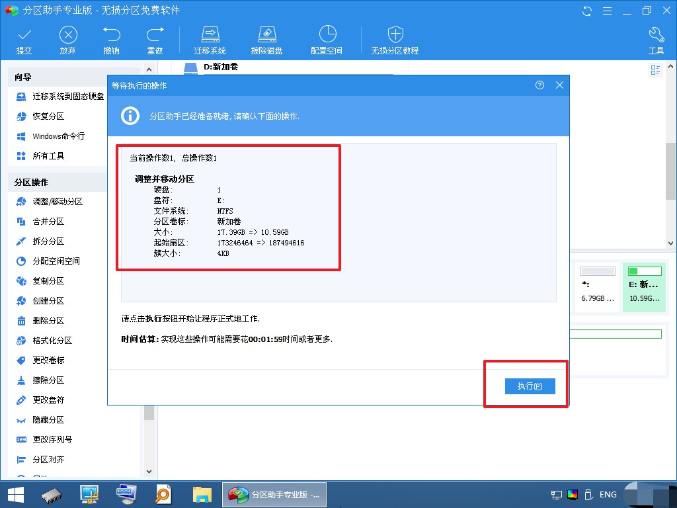The height and width of the screenshot is (508, 677).
Task: Open the 工具 tools menu icon
Action: point(657,40)
